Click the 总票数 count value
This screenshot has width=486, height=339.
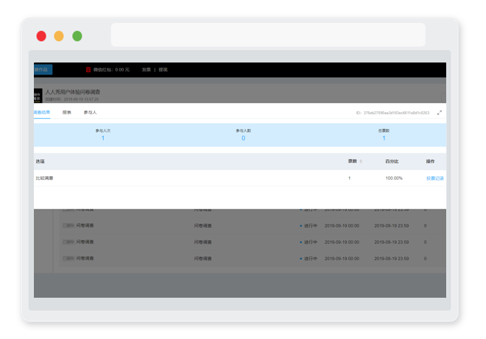[384, 138]
